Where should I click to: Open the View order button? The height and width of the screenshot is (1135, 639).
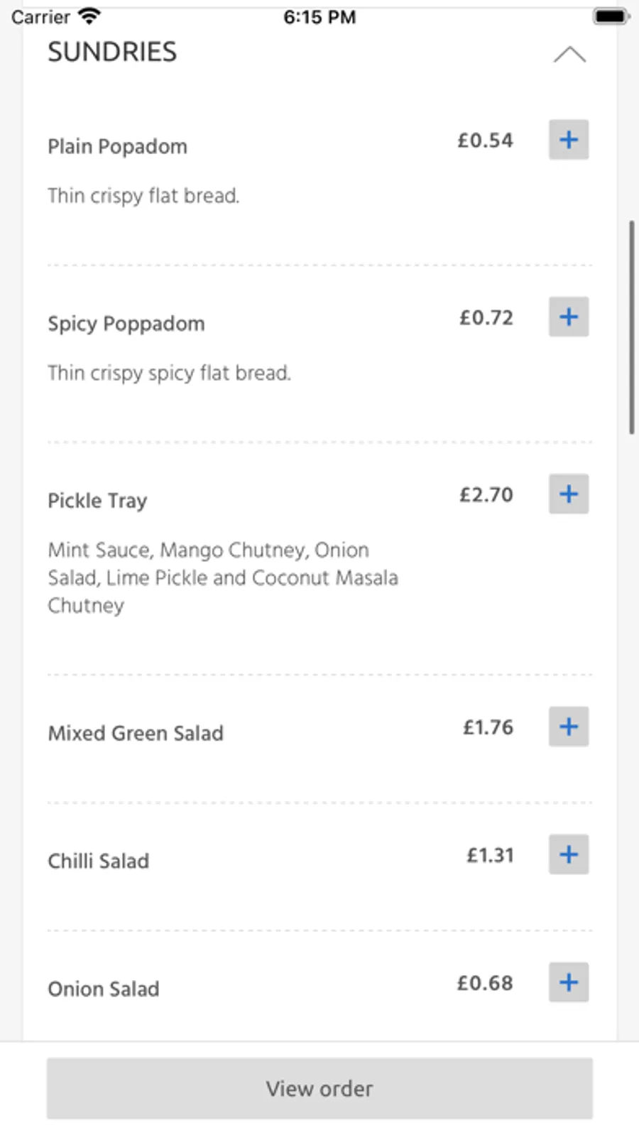pyautogui.click(x=319, y=1088)
